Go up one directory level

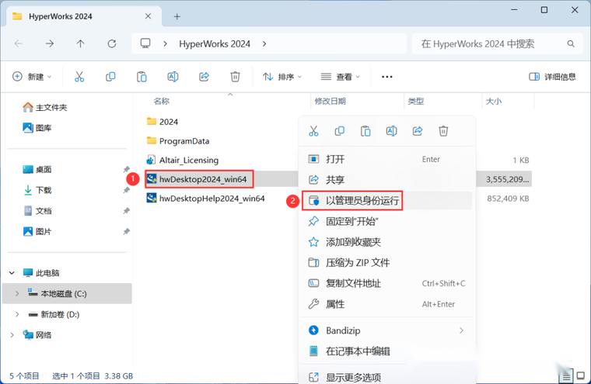point(81,44)
